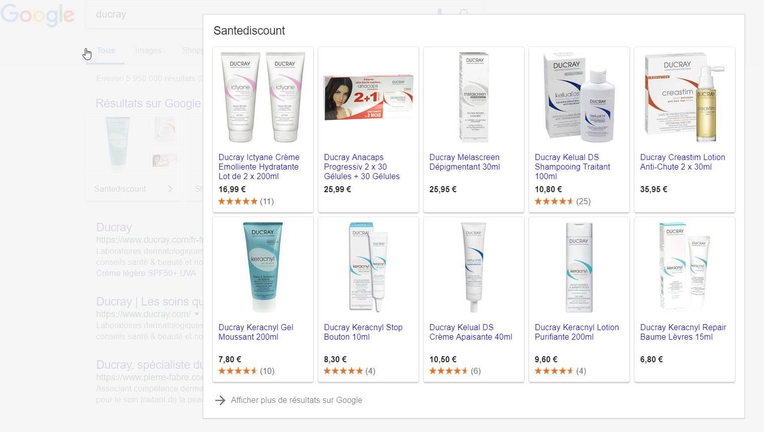Click the Keracnyl Lotion Purifiante star rating
Image resolution: width=764 pixels, height=432 pixels.
(x=554, y=371)
